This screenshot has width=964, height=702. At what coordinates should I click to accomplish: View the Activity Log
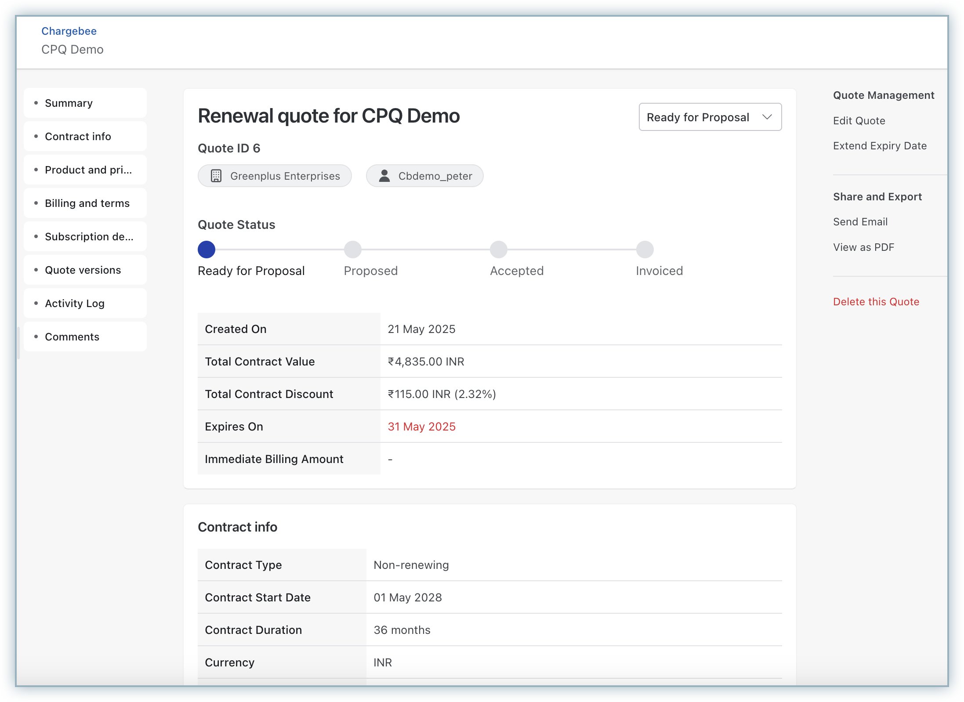point(86,304)
